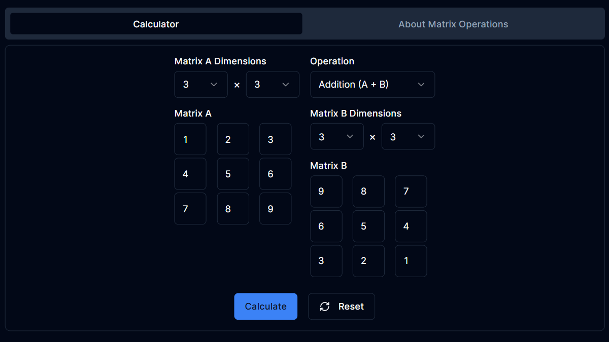Select Matrix B cell containing 9
The height and width of the screenshot is (342, 609).
(x=326, y=191)
